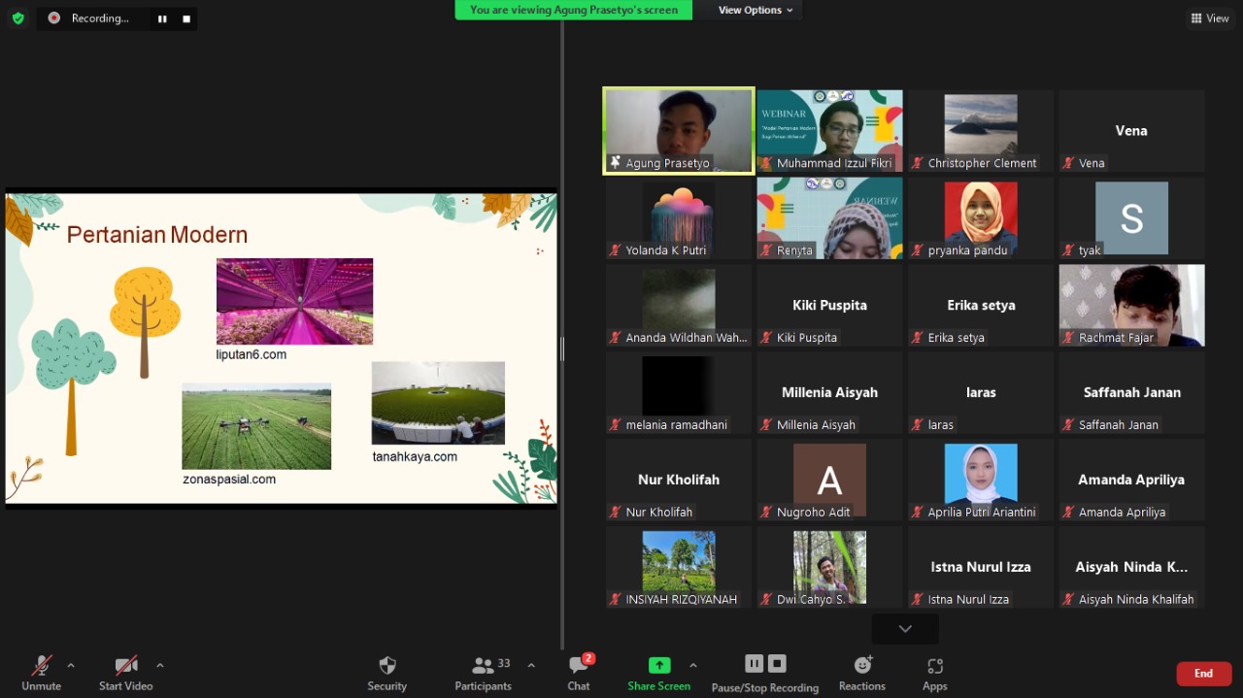
Task: Expand the share screen options arrow
Action: [692, 665]
